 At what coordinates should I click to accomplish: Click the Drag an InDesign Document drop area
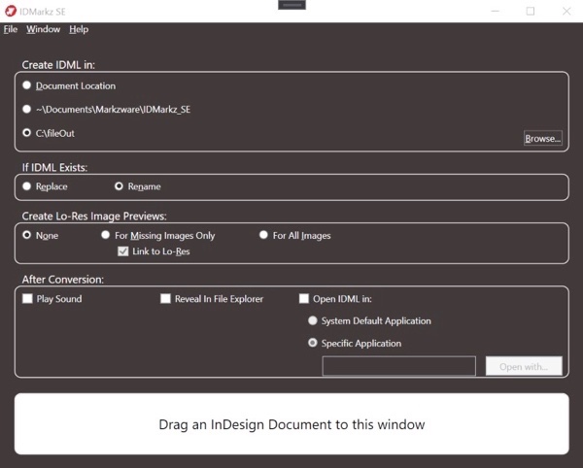click(x=291, y=423)
